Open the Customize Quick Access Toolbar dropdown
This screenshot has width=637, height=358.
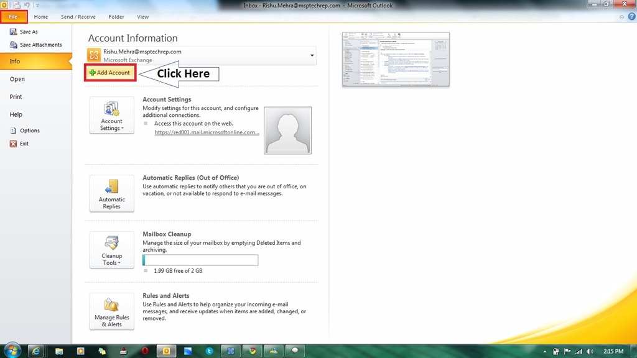click(37, 5)
